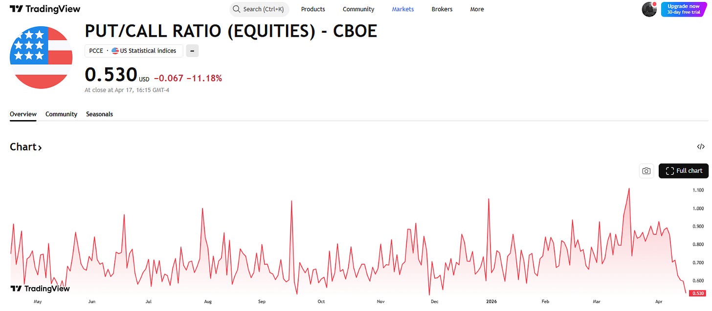
Task: Click the minus button beside the PCCE tag
Action: (193, 51)
